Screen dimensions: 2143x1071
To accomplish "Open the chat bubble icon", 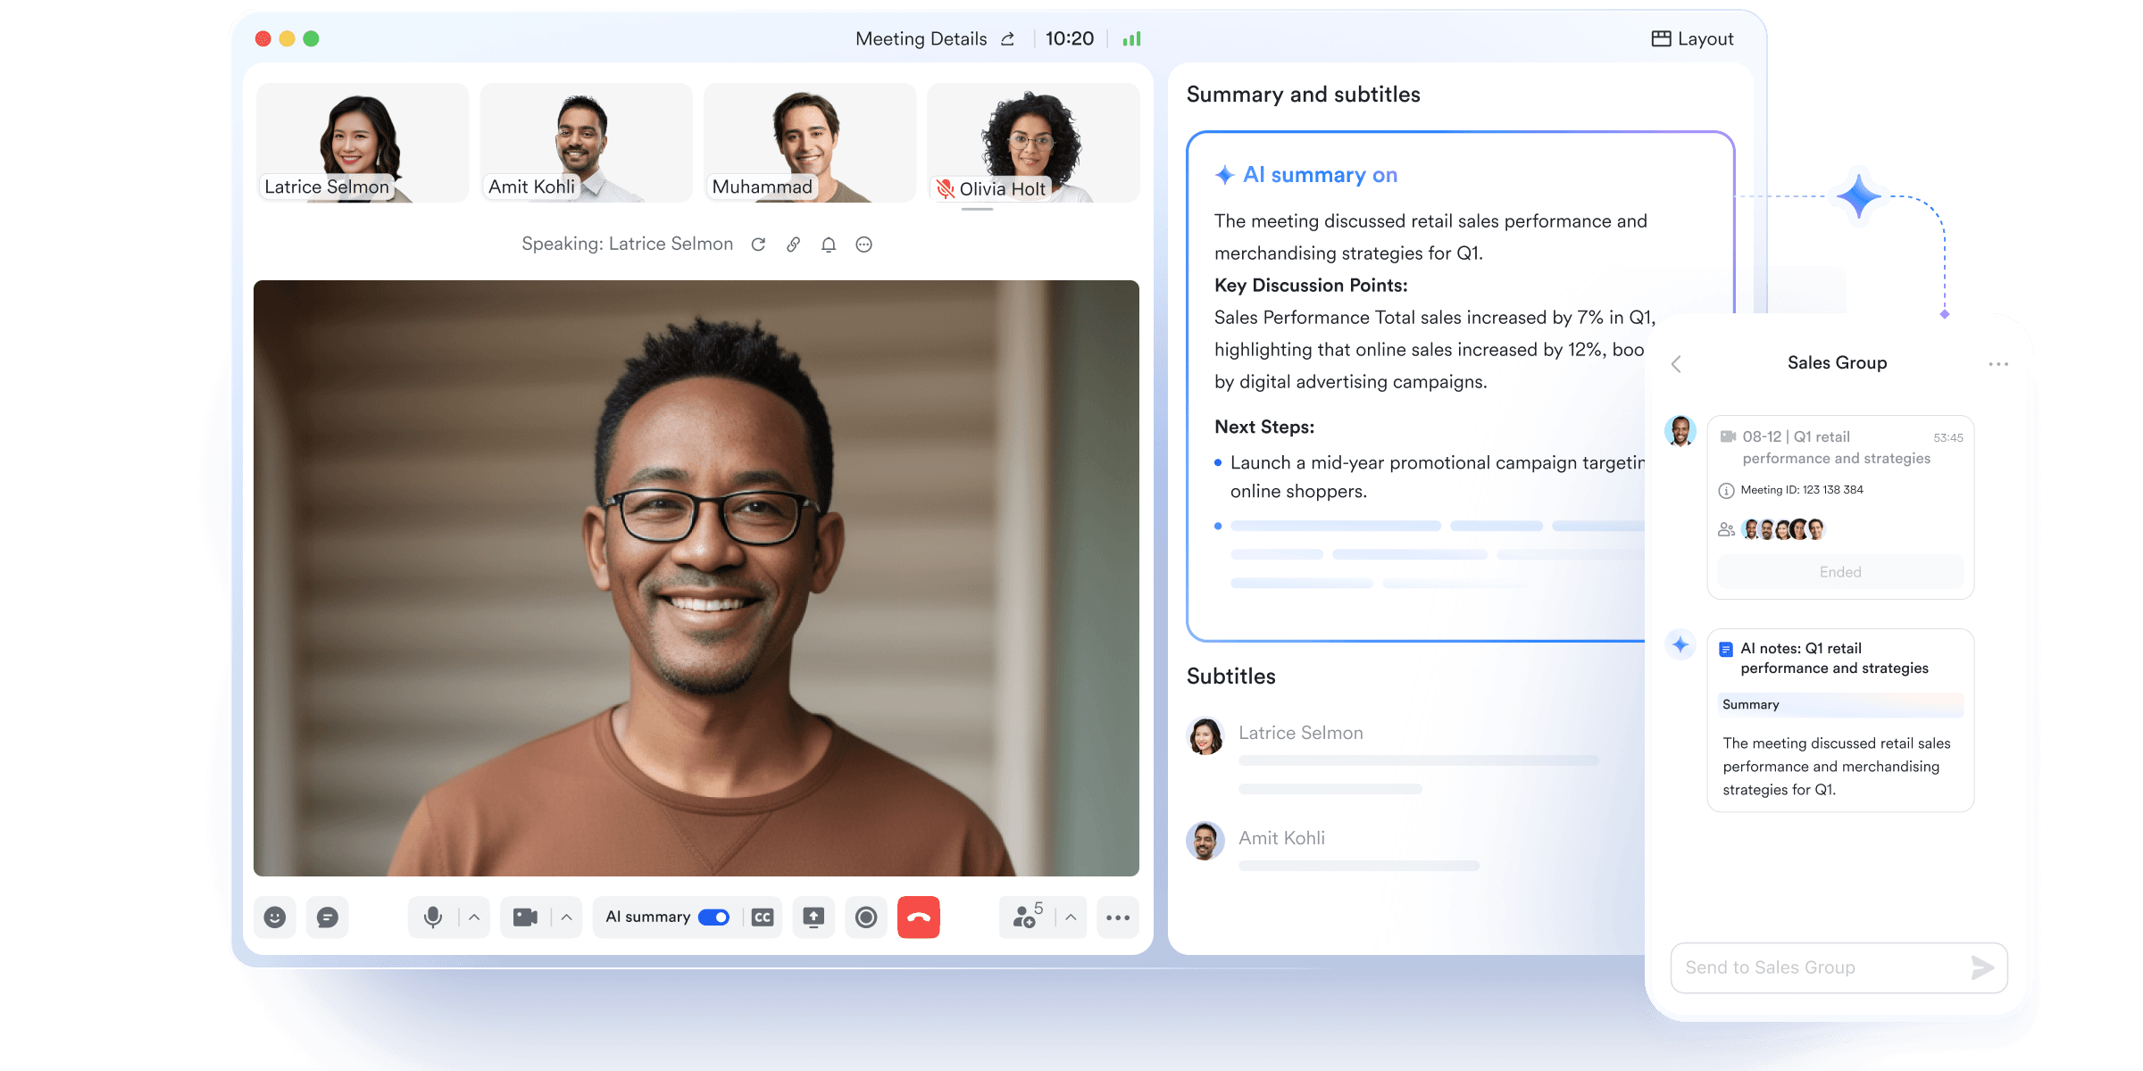I will 328,917.
